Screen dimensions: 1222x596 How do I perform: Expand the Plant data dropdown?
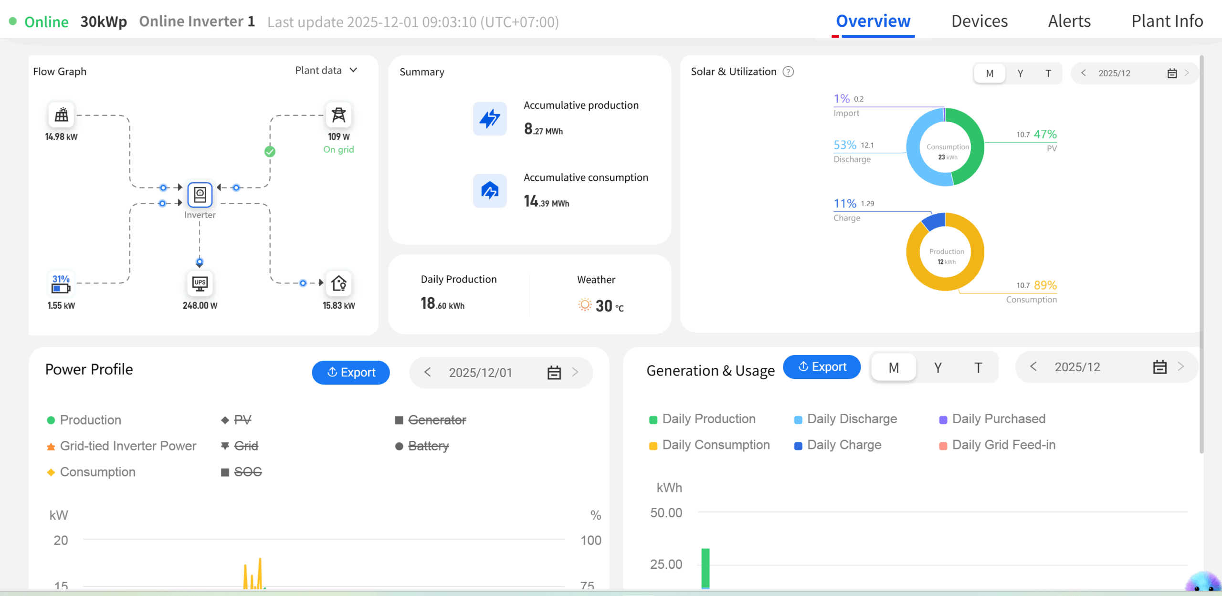tap(326, 71)
